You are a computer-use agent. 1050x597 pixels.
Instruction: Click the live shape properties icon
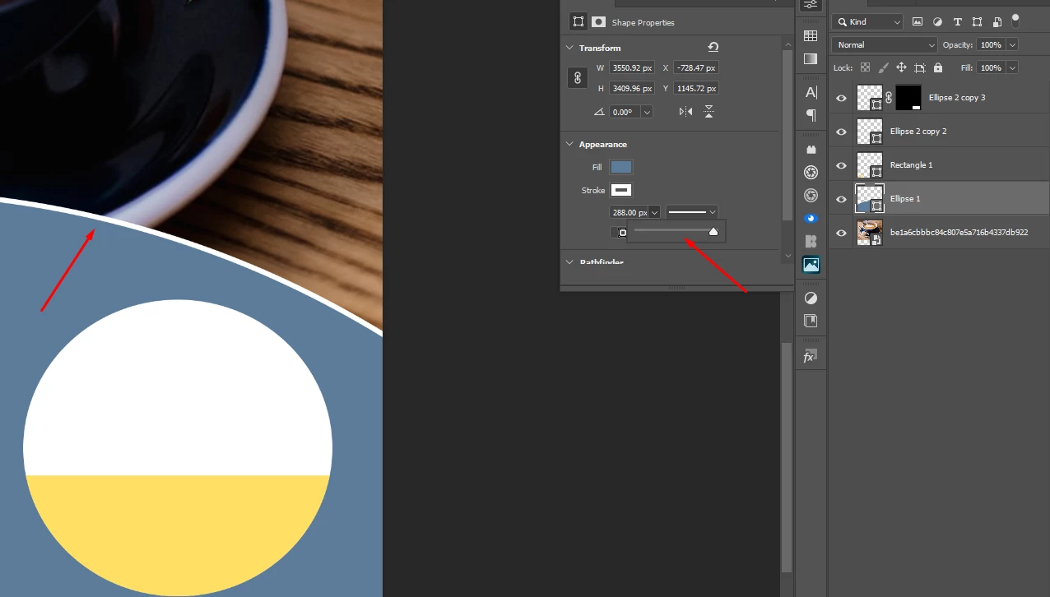click(x=578, y=22)
